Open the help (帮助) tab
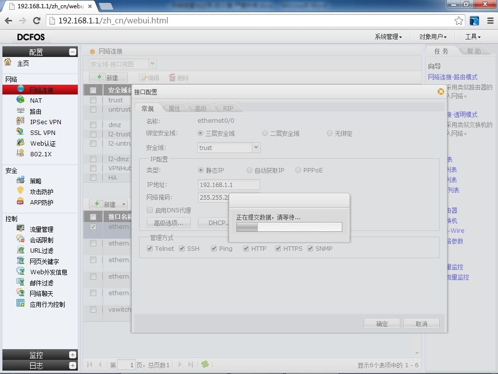Screen dimensions: 498x374 point(474,51)
